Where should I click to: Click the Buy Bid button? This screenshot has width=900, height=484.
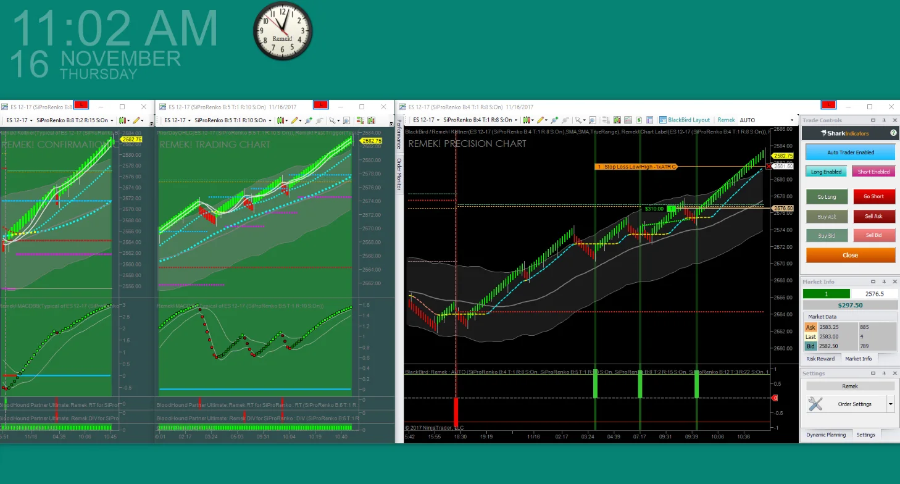coord(826,235)
